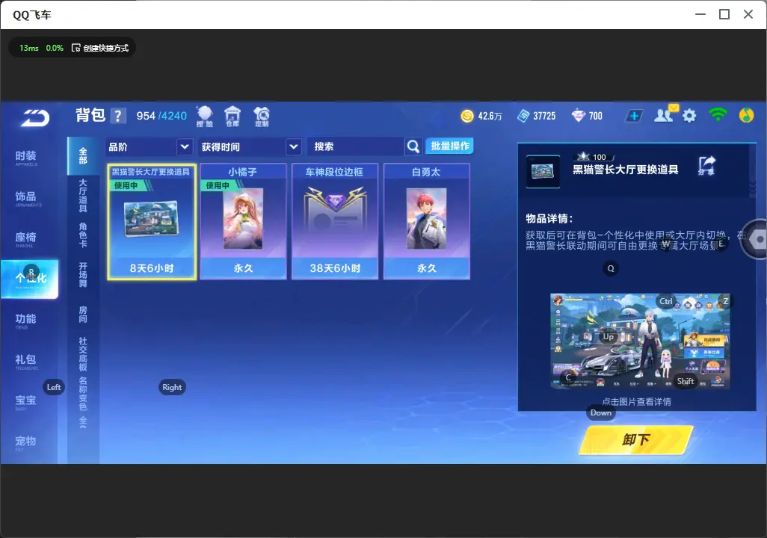Select the 房间 sub-tab
Image resolution: width=767 pixels, height=538 pixels.
click(x=83, y=314)
